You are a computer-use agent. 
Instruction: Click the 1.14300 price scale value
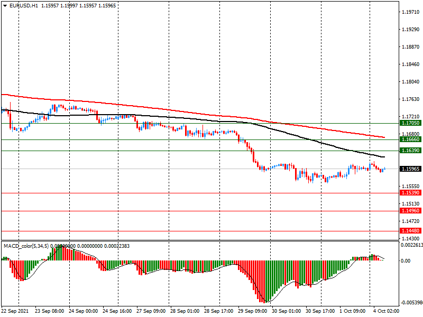pyautogui.click(x=411, y=239)
